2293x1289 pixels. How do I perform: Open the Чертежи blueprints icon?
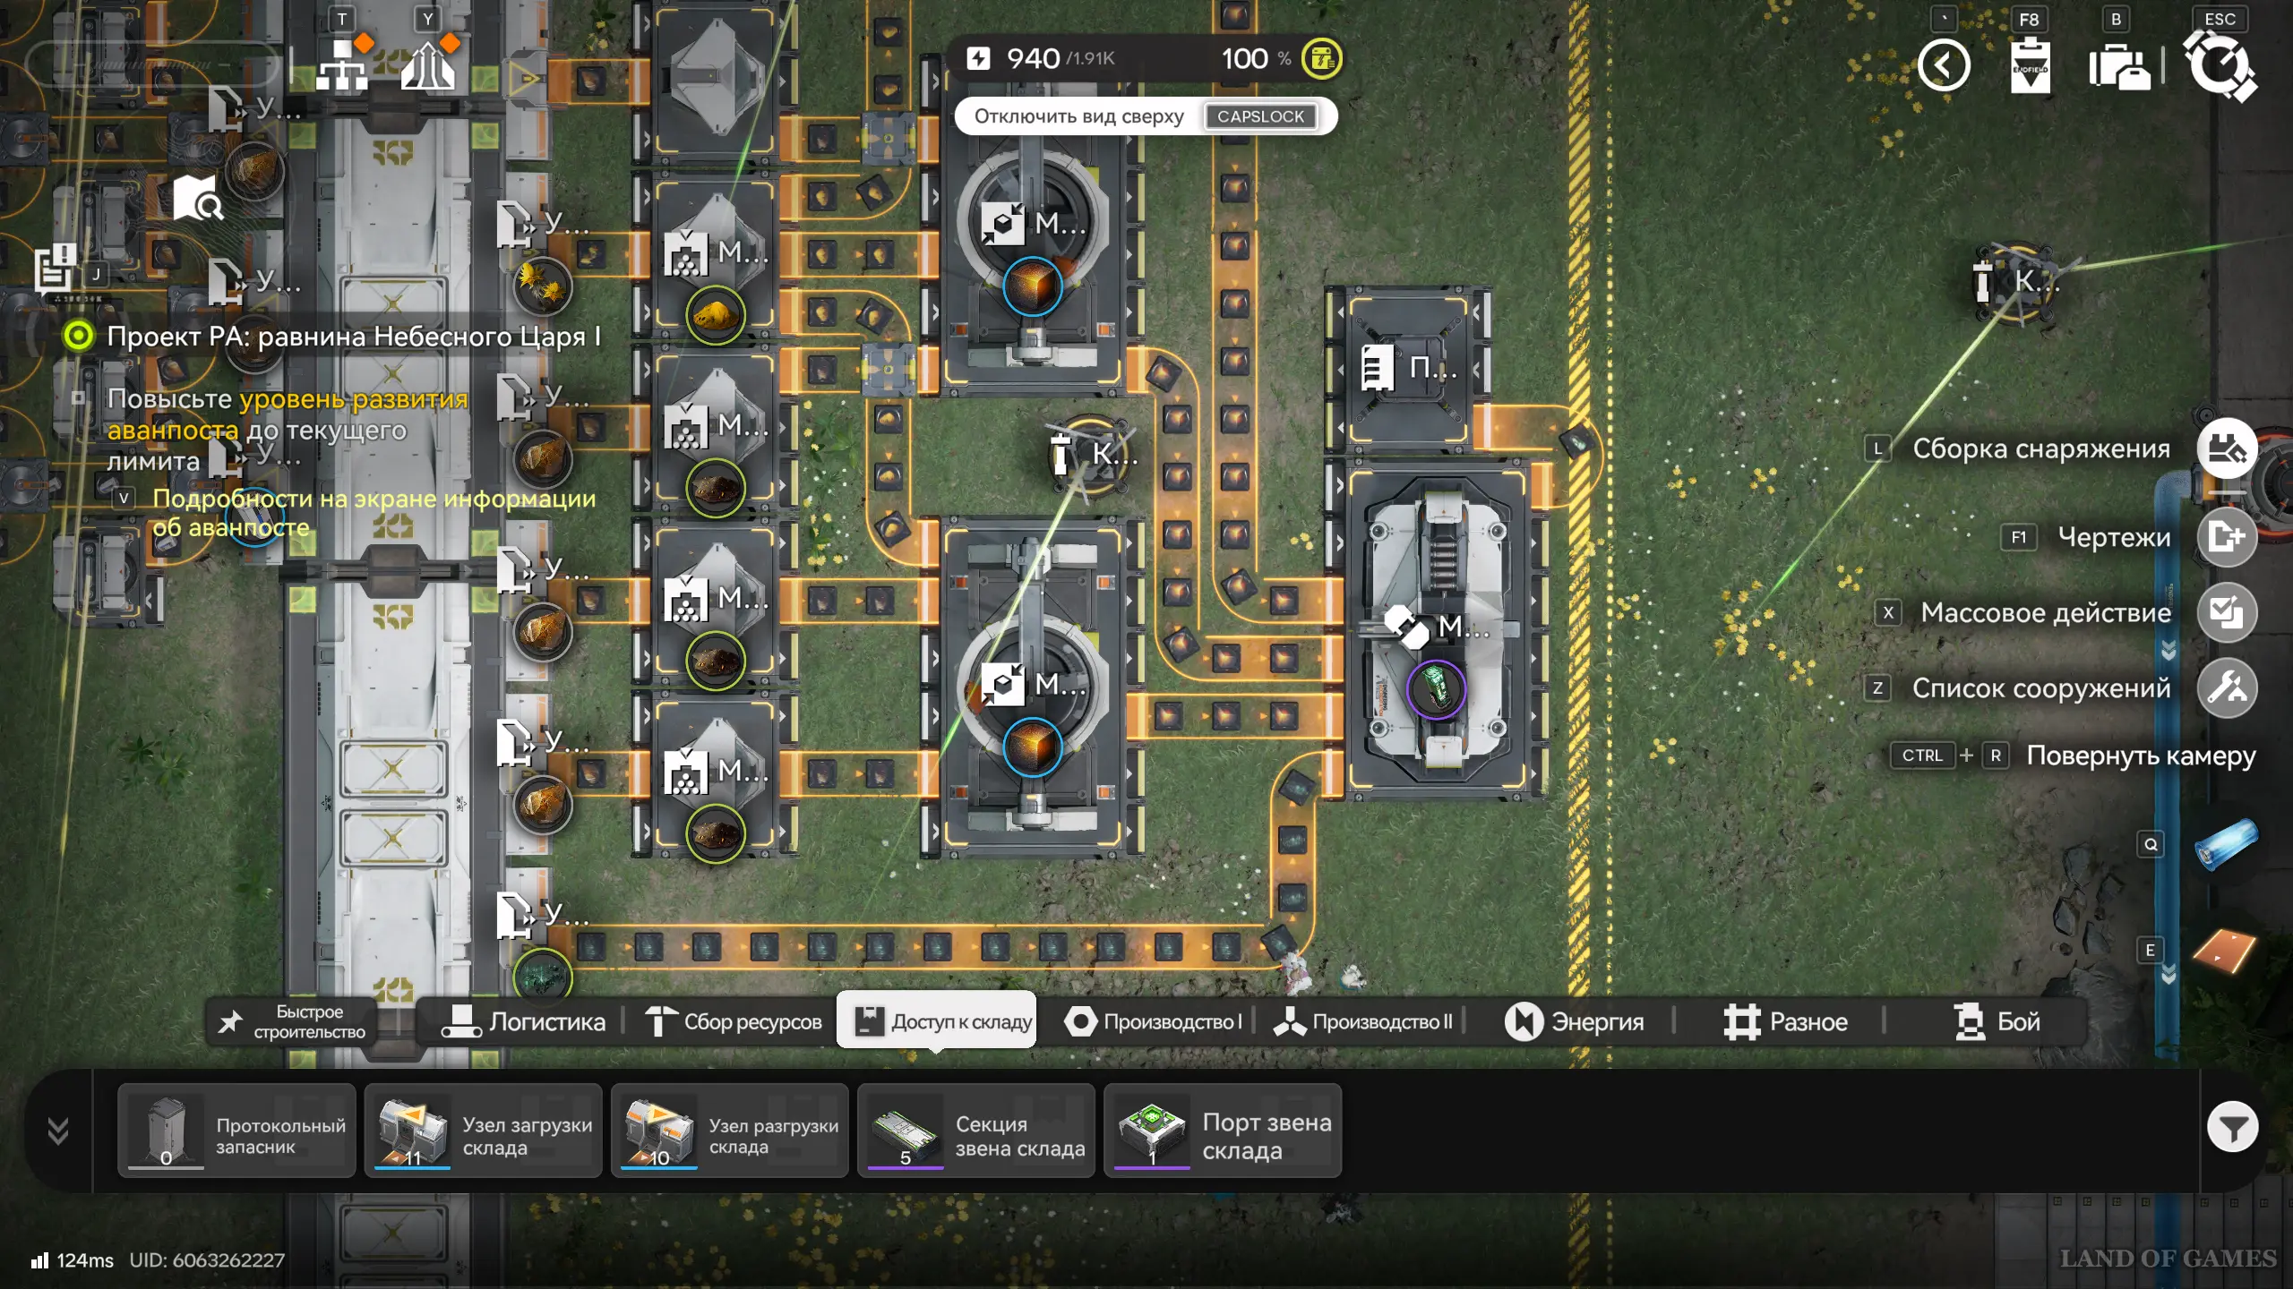pos(2227,537)
